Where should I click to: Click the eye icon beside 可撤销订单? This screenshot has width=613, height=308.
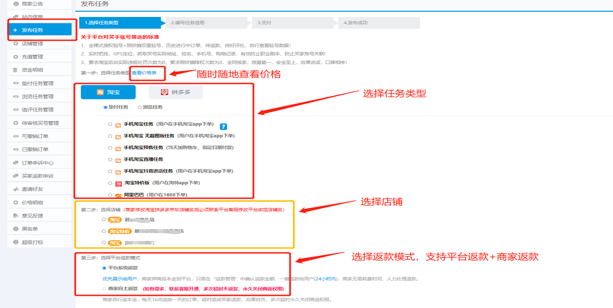pos(16,136)
